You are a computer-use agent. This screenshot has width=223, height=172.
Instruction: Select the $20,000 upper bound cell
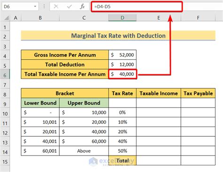pyautogui.click(x=84, y=122)
